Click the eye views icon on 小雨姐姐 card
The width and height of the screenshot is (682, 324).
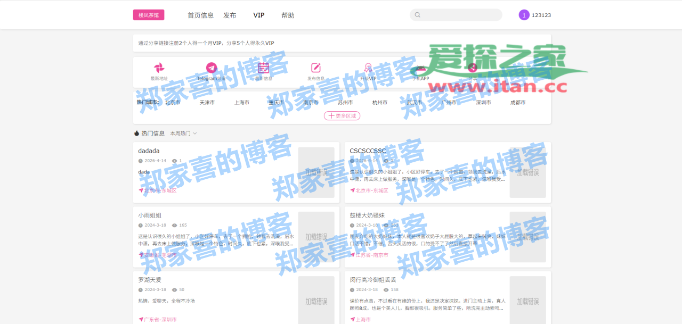click(174, 225)
